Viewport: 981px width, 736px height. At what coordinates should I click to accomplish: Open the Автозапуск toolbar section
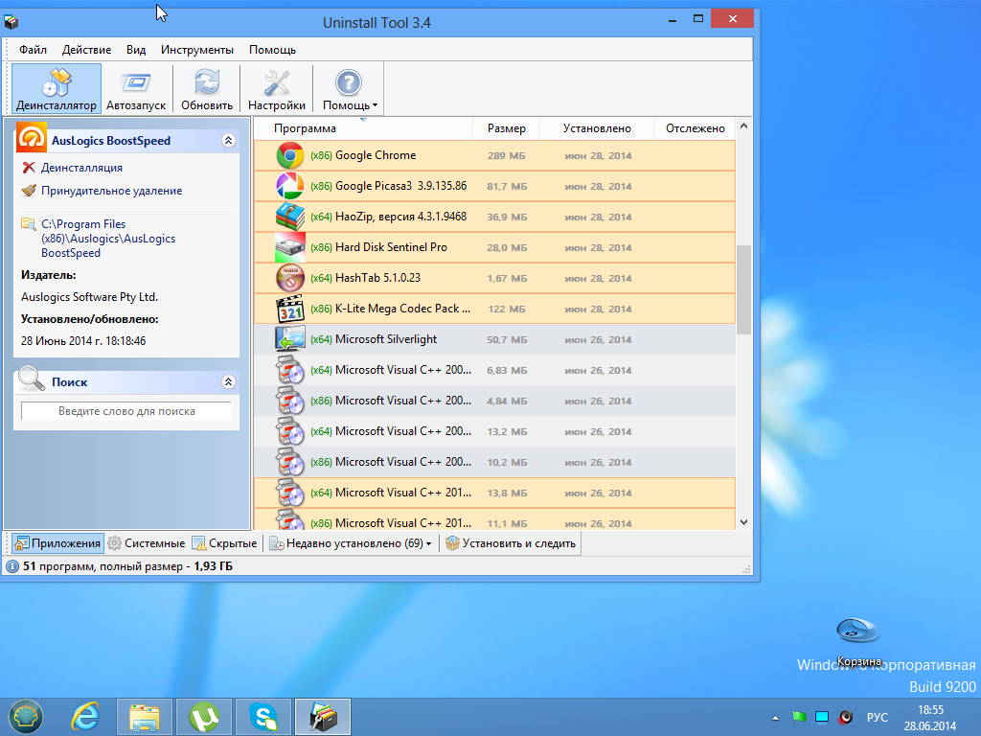click(x=136, y=89)
